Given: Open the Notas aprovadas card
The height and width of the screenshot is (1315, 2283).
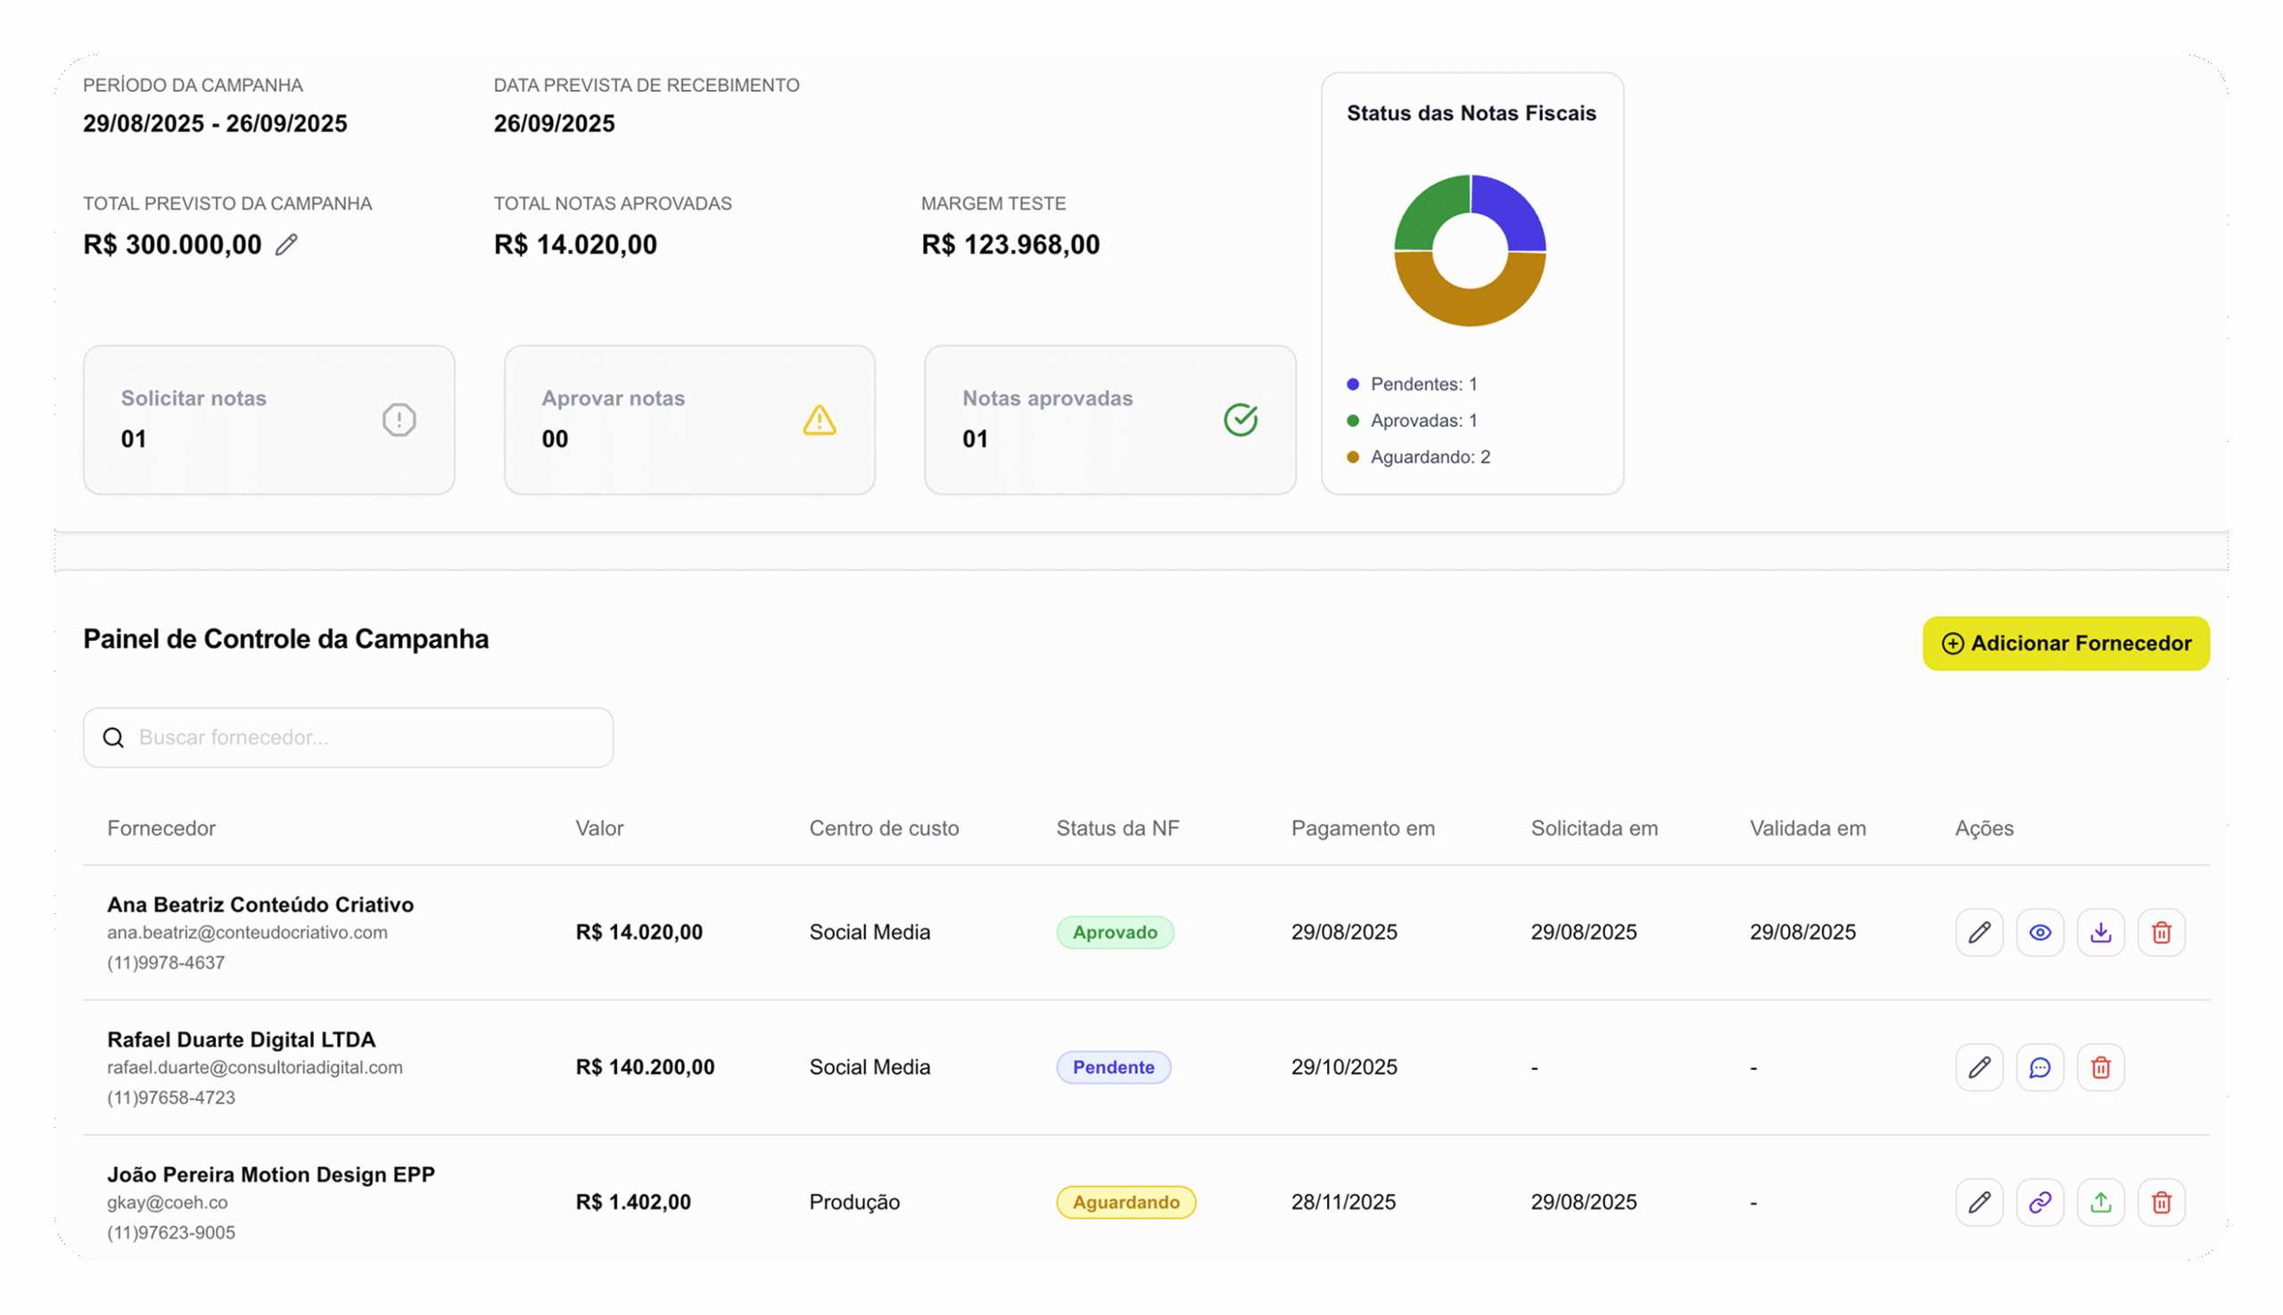Looking at the screenshot, I should [1109, 419].
